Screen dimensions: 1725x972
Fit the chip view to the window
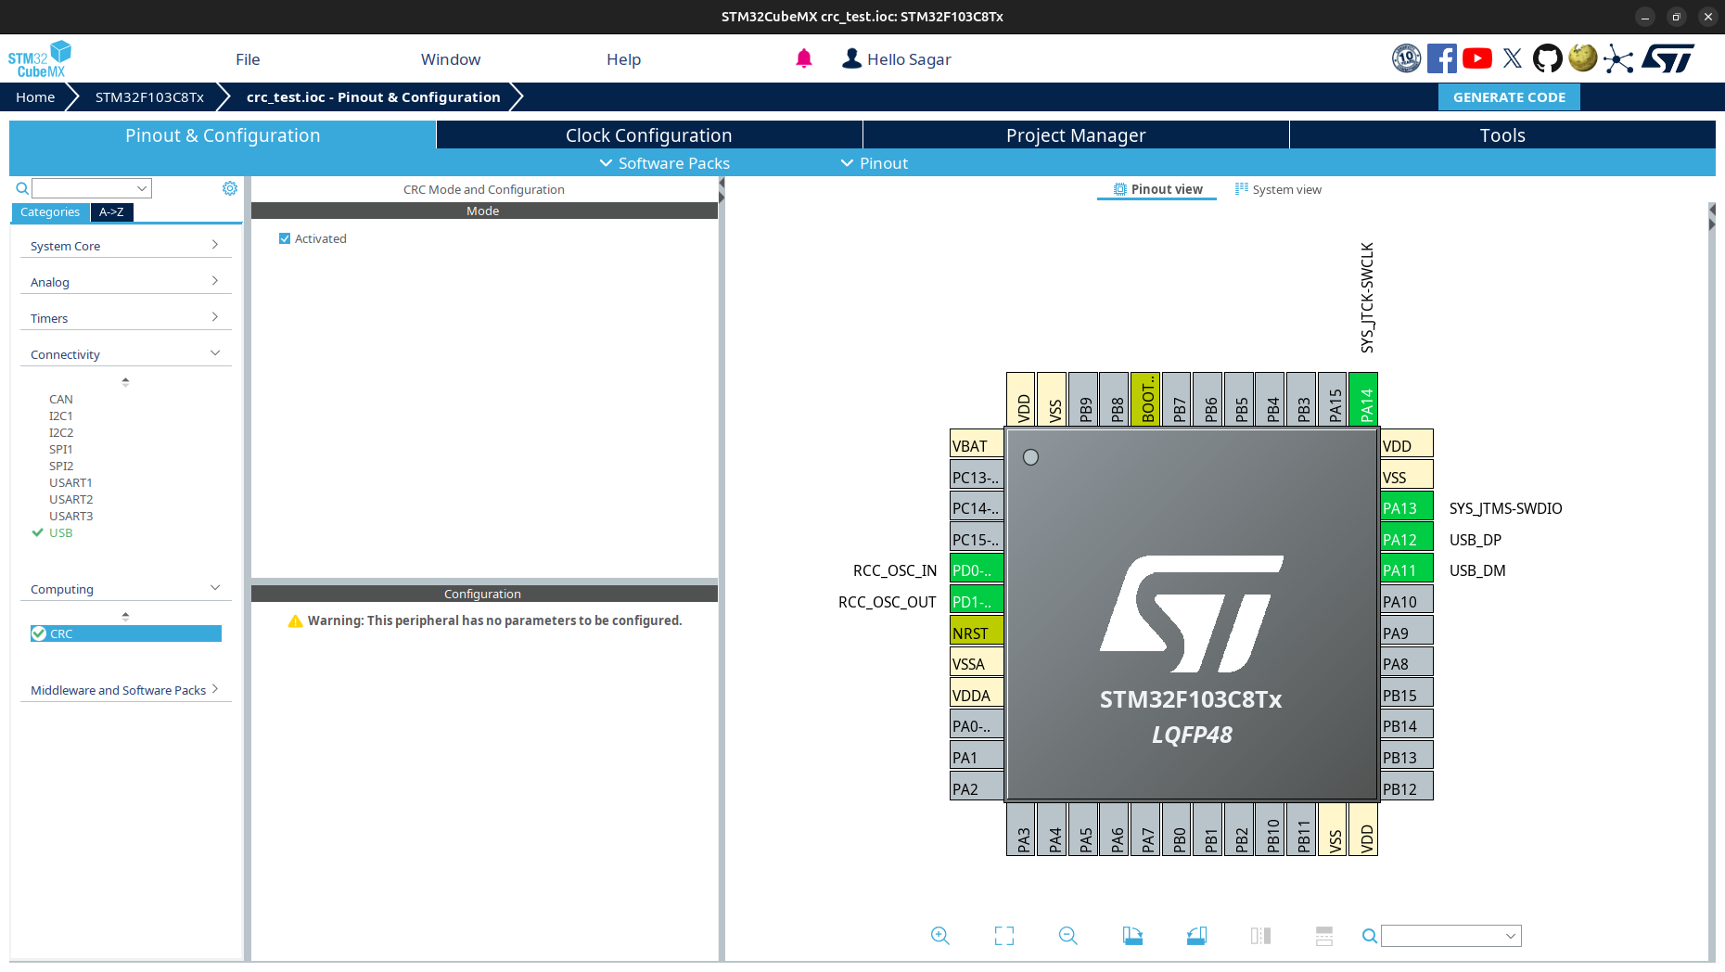click(1004, 936)
